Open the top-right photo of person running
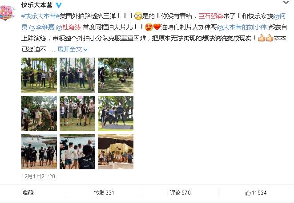294x203 pixels. coord(116,75)
